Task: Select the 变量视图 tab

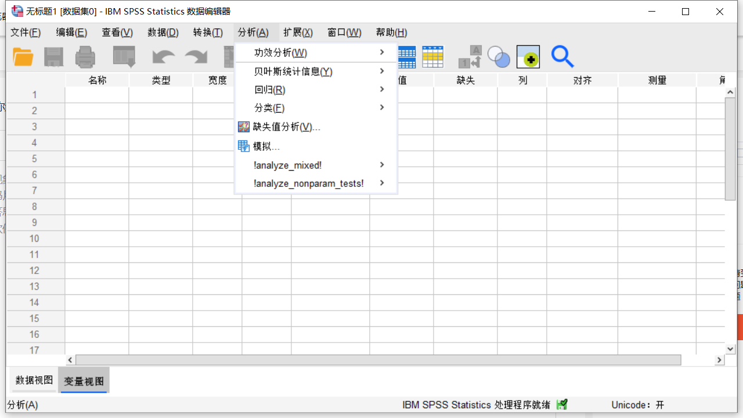Action: 84,381
